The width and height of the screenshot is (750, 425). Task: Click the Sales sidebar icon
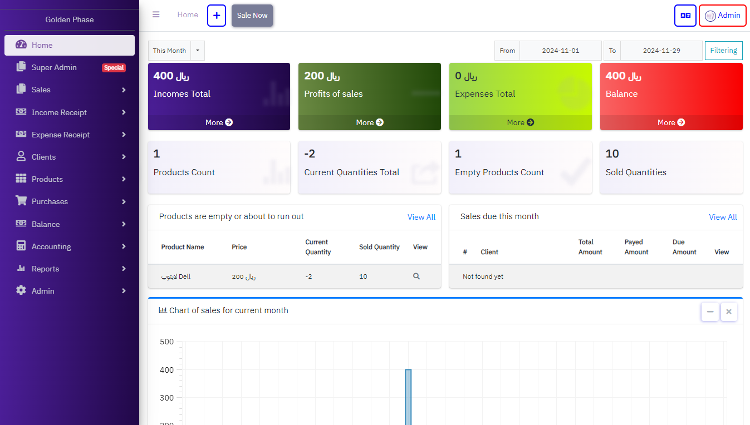pyautogui.click(x=21, y=89)
